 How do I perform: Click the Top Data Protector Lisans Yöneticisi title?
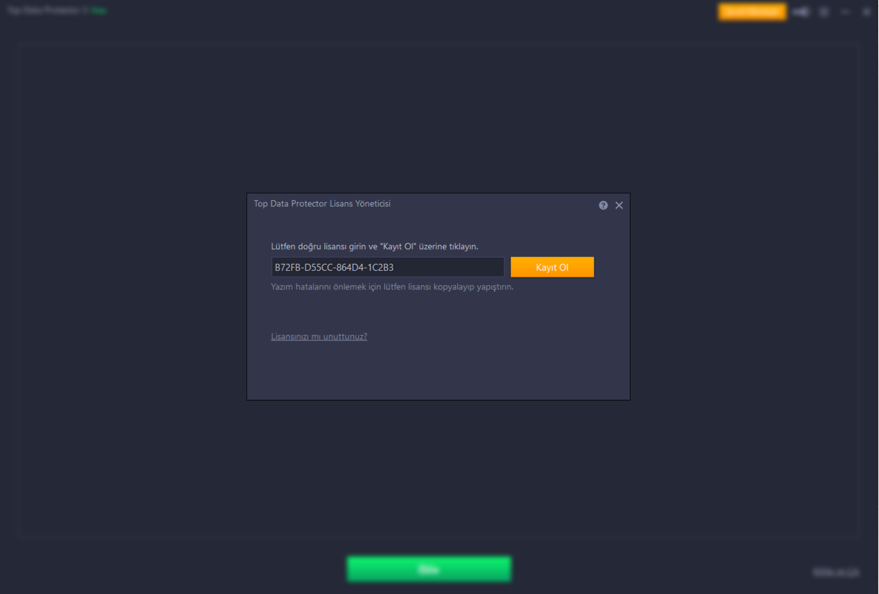[322, 204]
